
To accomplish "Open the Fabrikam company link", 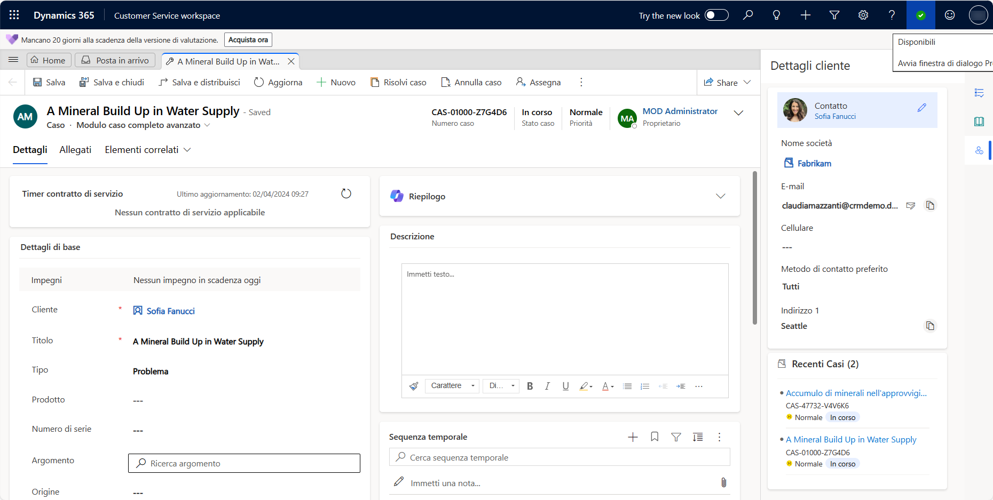I will pyautogui.click(x=814, y=163).
